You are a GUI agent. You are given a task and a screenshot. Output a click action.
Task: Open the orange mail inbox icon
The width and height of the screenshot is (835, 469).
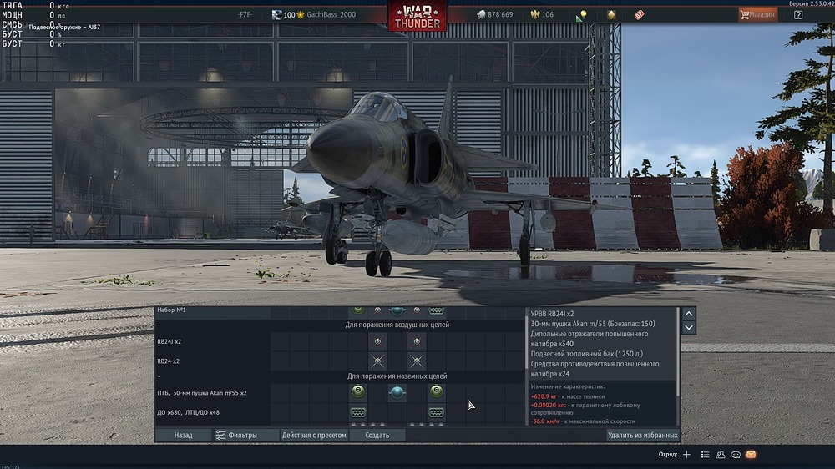coord(751,455)
